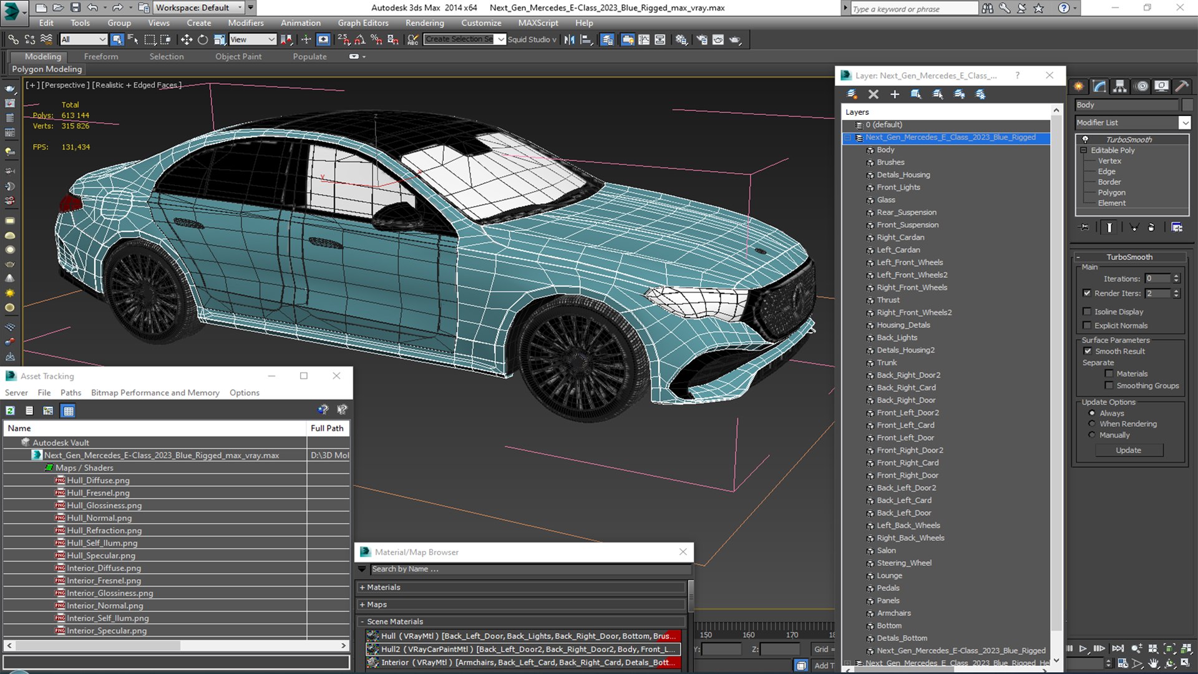1198x674 pixels.
Task: Collapse Scene Materials group
Action: [x=362, y=622]
